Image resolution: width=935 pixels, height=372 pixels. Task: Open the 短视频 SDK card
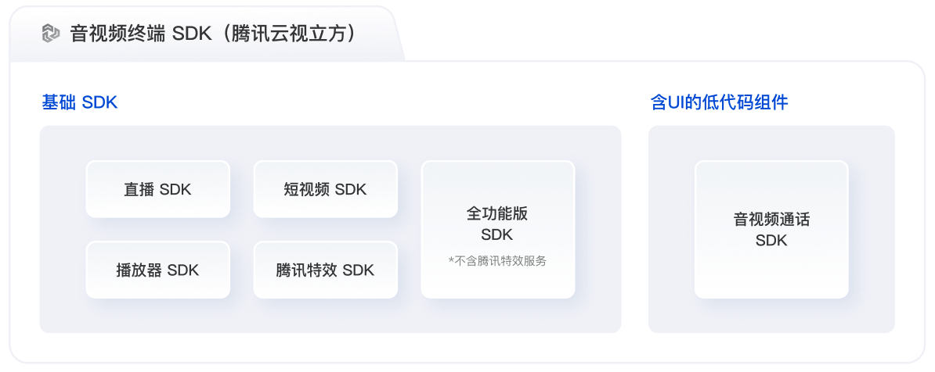tap(326, 189)
